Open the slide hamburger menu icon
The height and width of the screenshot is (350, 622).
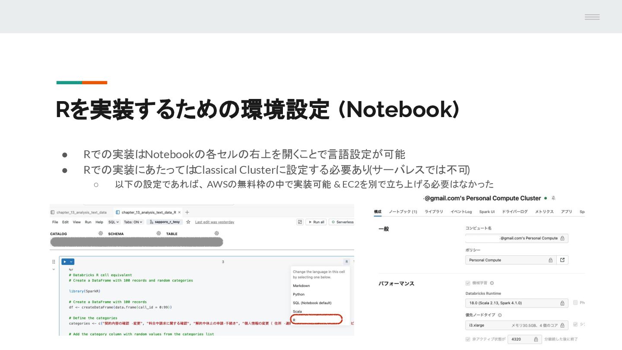[592, 17]
